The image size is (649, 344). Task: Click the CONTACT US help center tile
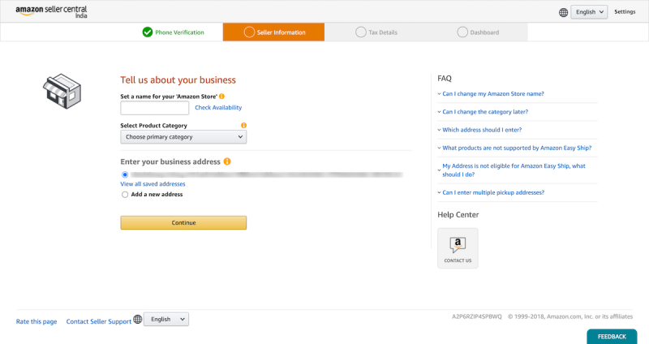458,248
